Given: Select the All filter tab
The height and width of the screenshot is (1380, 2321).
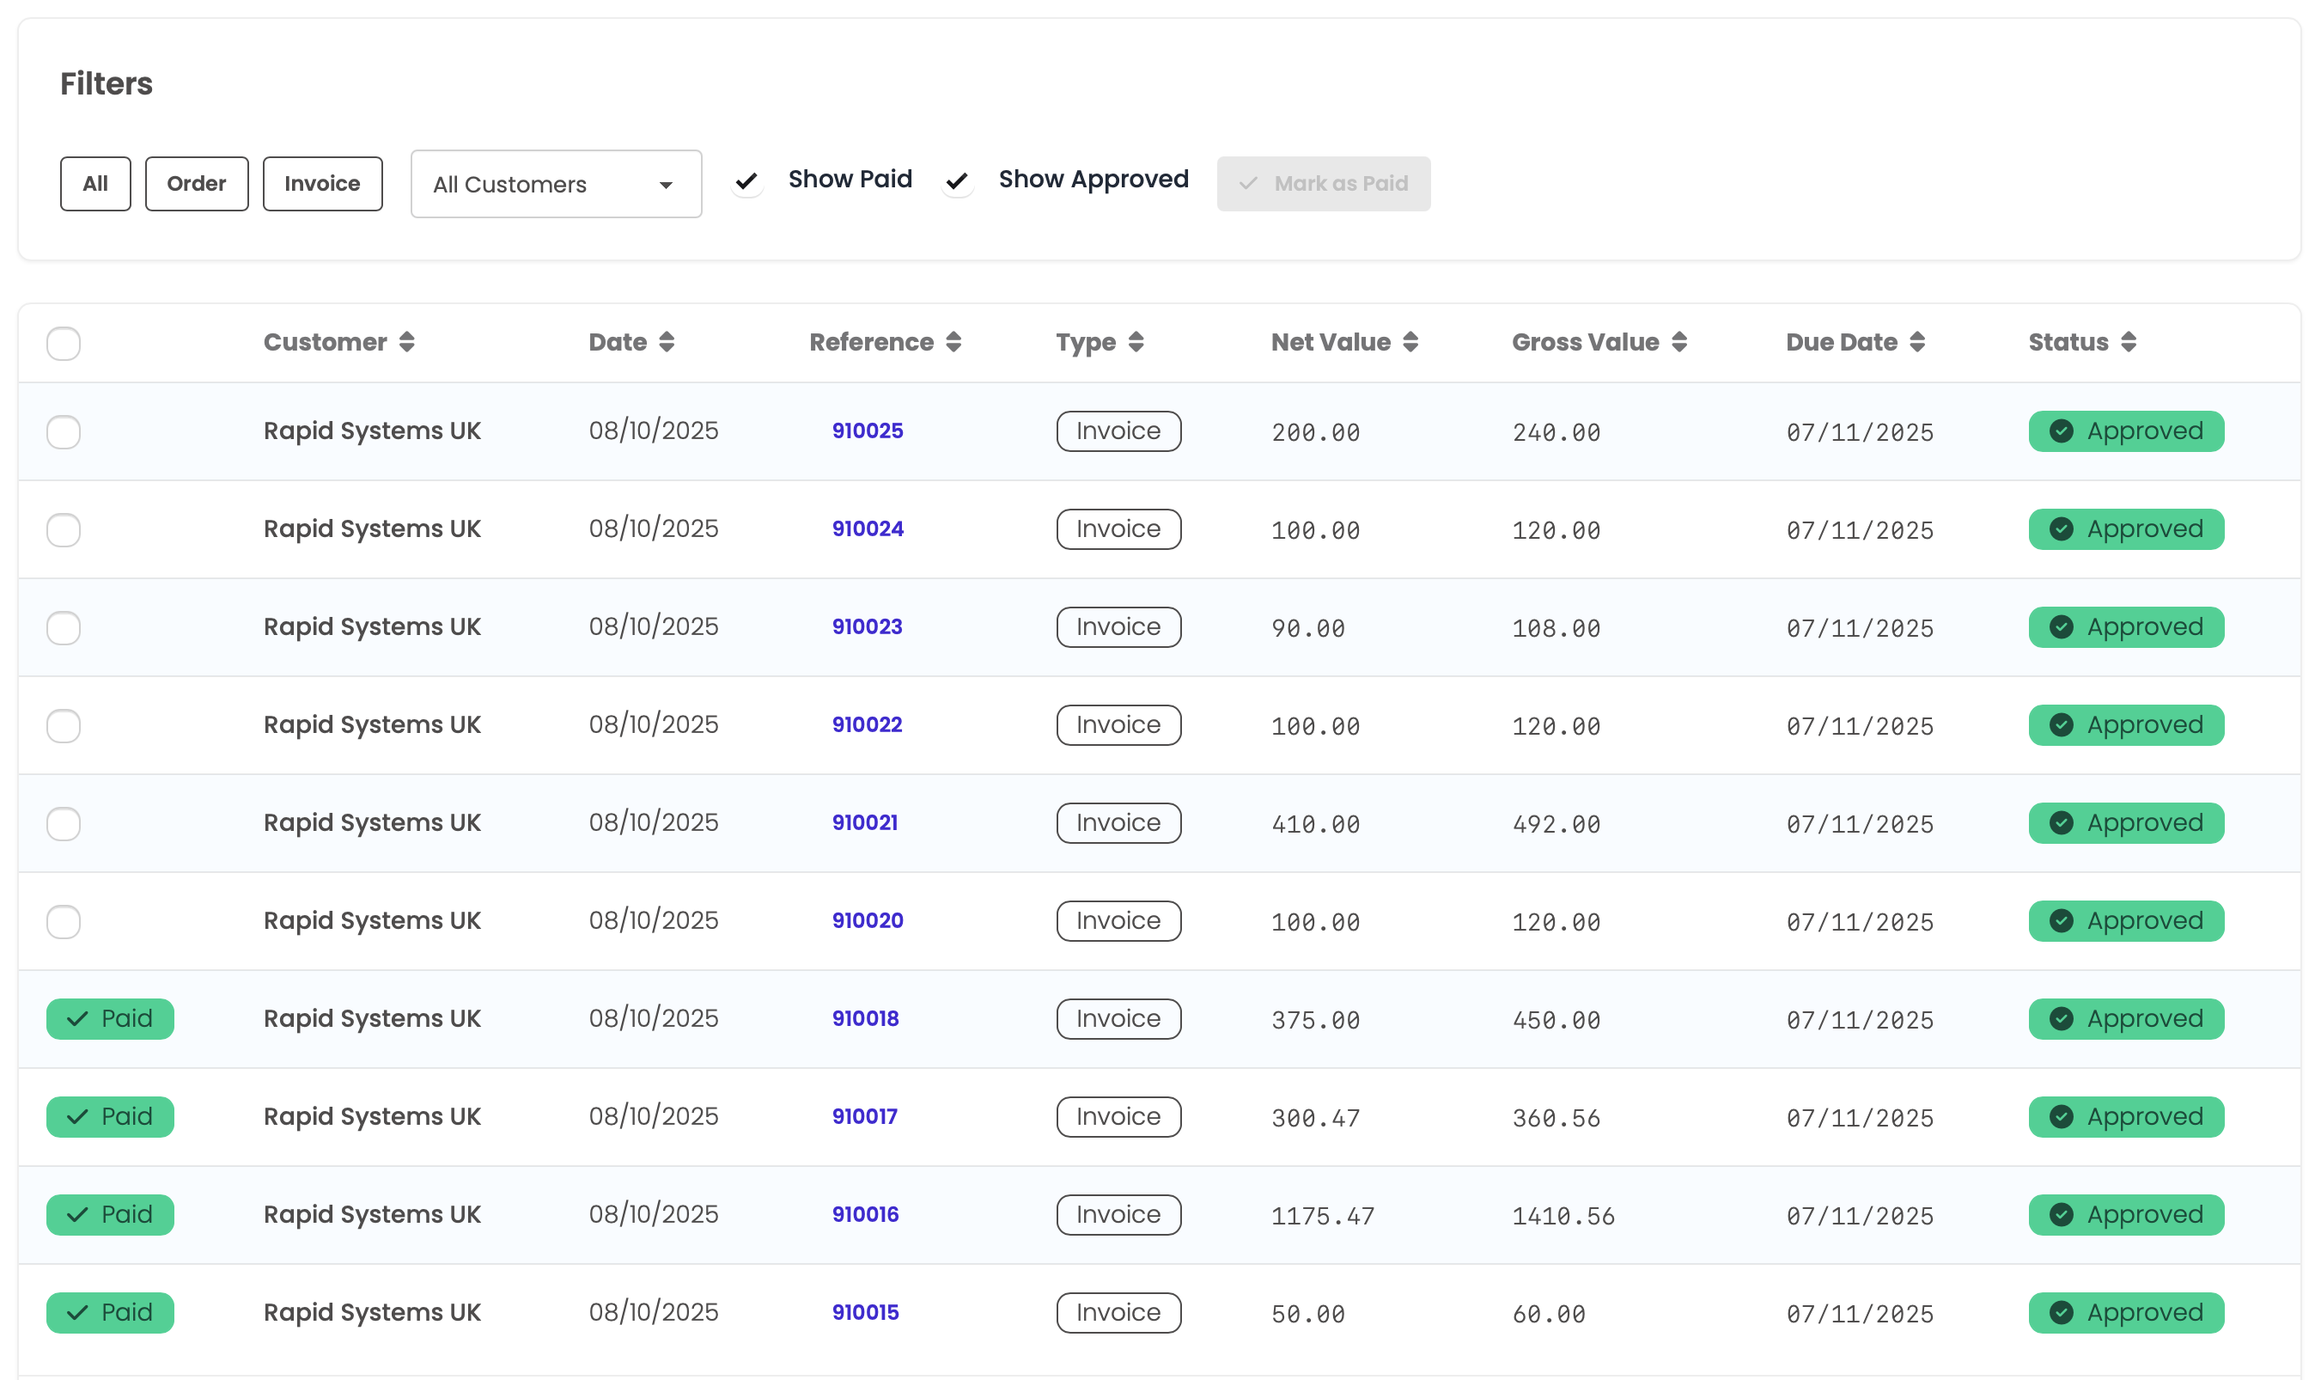Looking at the screenshot, I should [x=95, y=184].
